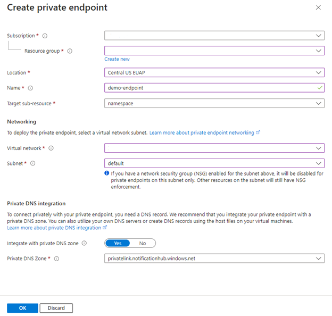The height and width of the screenshot is (316, 332).
Task: Select No for private DNS integration
Action: point(143,243)
